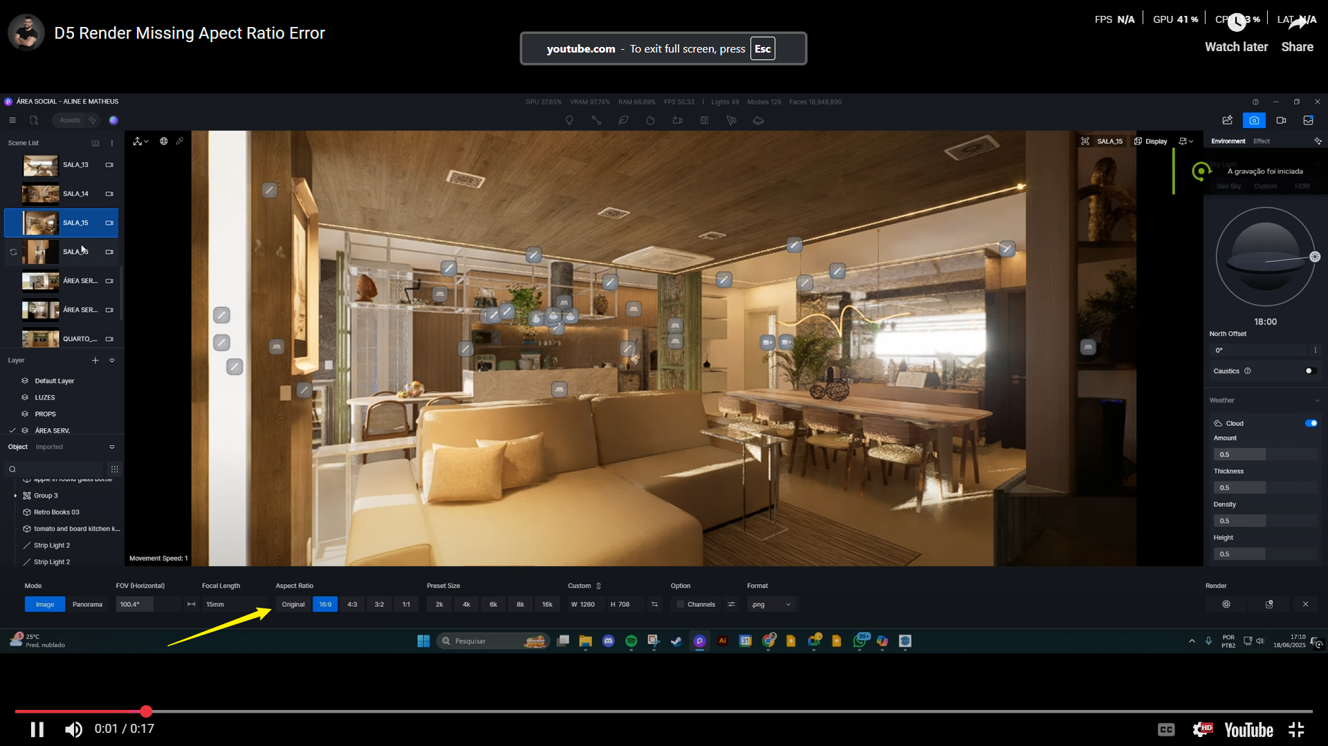Select Retro Books 03 object
Image resolution: width=1328 pixels, height=746 pixels.
[x=57, y=512]
